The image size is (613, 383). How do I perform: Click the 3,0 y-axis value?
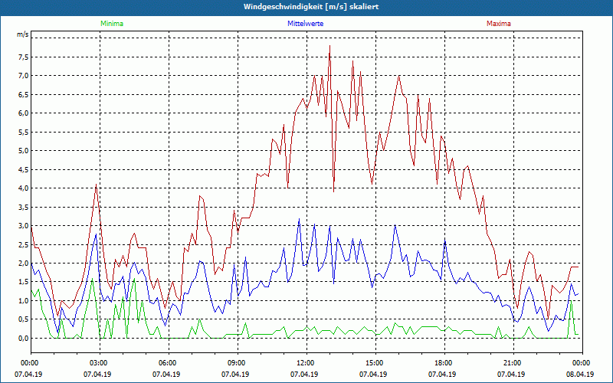pyautogui.click(x=24, y=226)
